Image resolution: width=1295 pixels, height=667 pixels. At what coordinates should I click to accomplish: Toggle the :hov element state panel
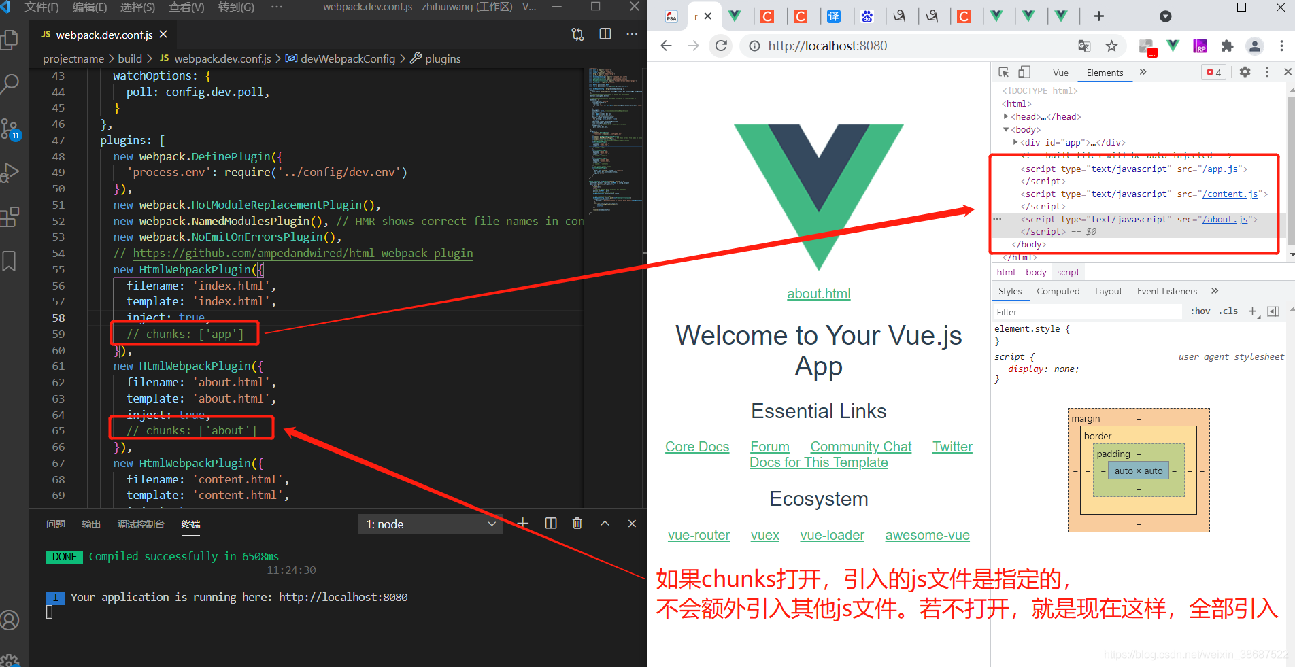coord(1200,311)
